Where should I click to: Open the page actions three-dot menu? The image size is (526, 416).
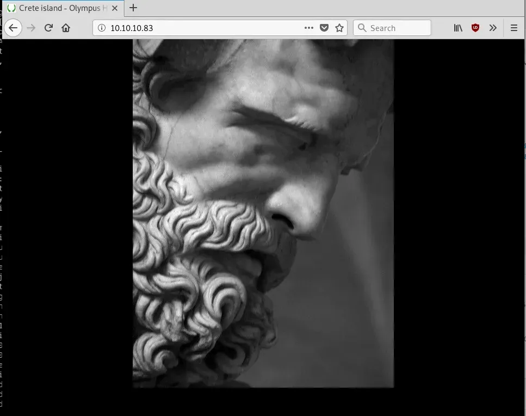308,28
